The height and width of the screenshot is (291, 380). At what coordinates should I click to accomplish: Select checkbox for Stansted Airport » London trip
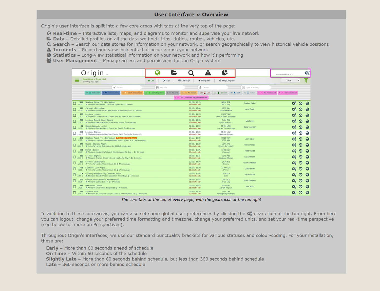[x=74, y=127]
